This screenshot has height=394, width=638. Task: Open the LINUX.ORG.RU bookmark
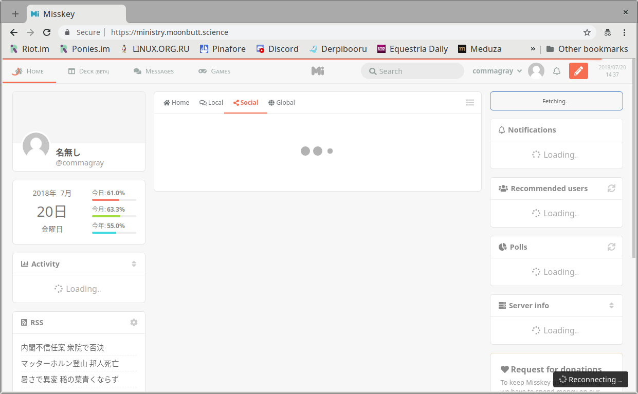(x=155, y=49)
